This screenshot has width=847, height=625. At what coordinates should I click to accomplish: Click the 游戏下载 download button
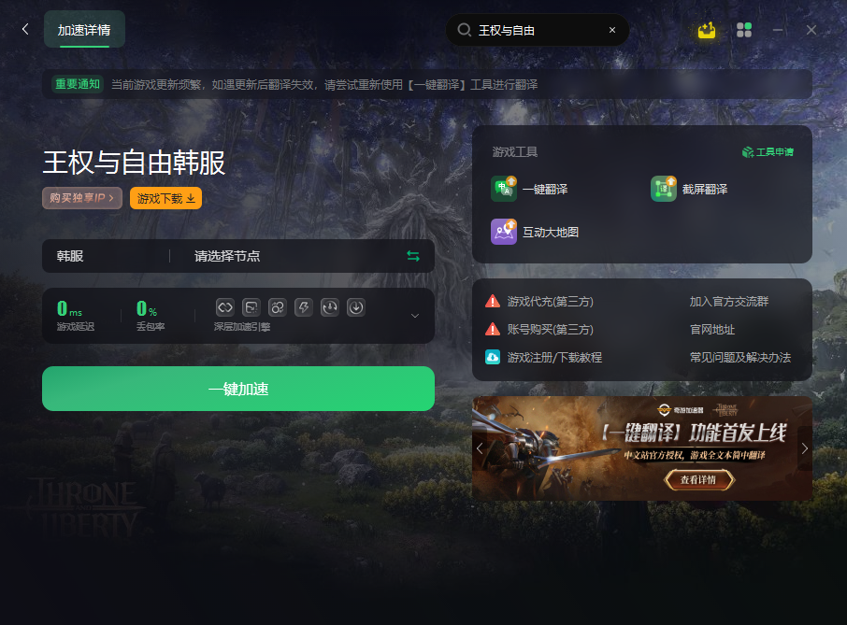pyautogui.click(x=165, y=198)
